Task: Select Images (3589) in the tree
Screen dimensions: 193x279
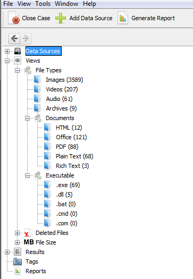Action: tap(64, 80)
